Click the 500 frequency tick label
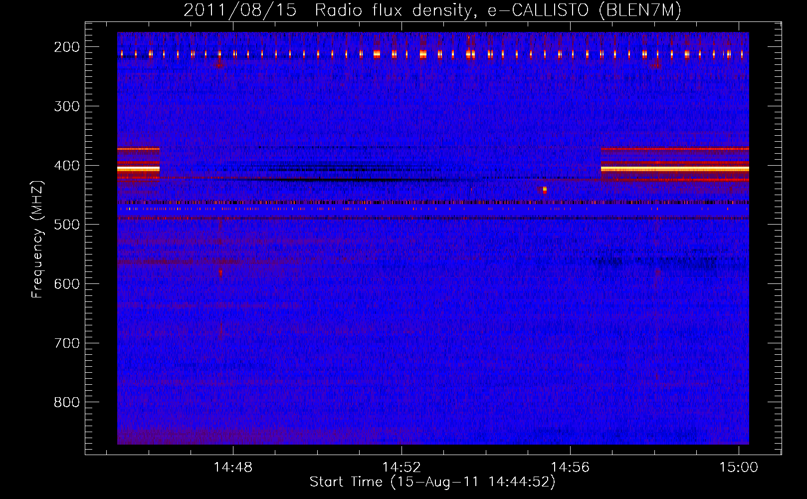Image resolution: width=807 pixels, height=499 pixels. tap(67, 225)
